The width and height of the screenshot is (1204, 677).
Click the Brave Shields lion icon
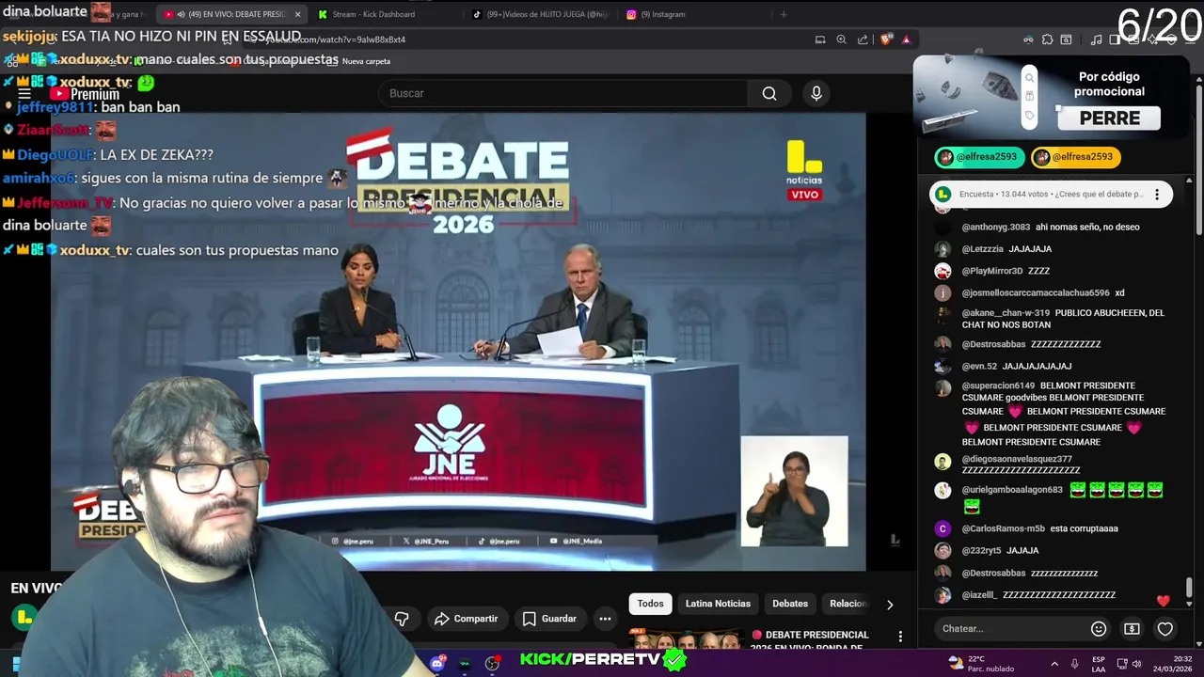[x=886, y=39]
